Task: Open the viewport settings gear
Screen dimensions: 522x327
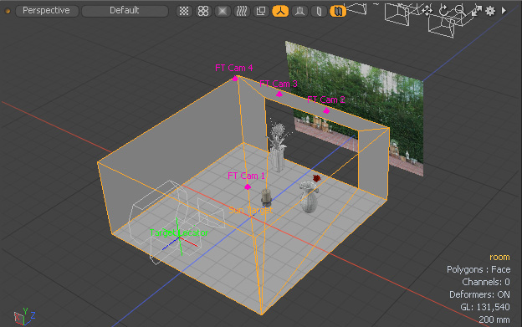Action: point(490,11)
